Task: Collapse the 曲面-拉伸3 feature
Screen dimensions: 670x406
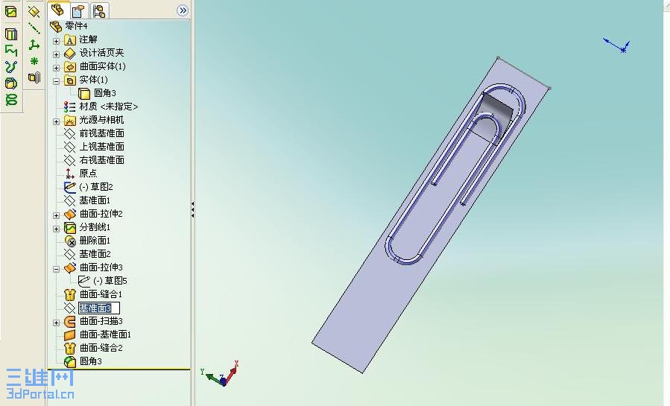Action: tap(56, 269)
